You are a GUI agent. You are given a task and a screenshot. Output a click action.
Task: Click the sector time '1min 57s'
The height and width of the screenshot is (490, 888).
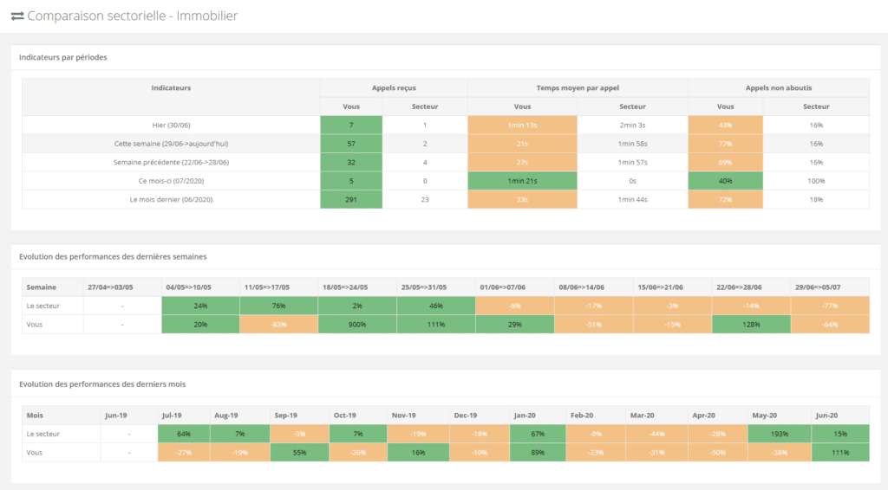[632, 162]
